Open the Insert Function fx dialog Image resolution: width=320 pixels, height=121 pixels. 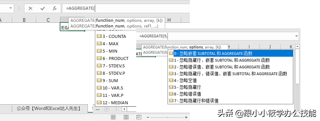[55, 8]
